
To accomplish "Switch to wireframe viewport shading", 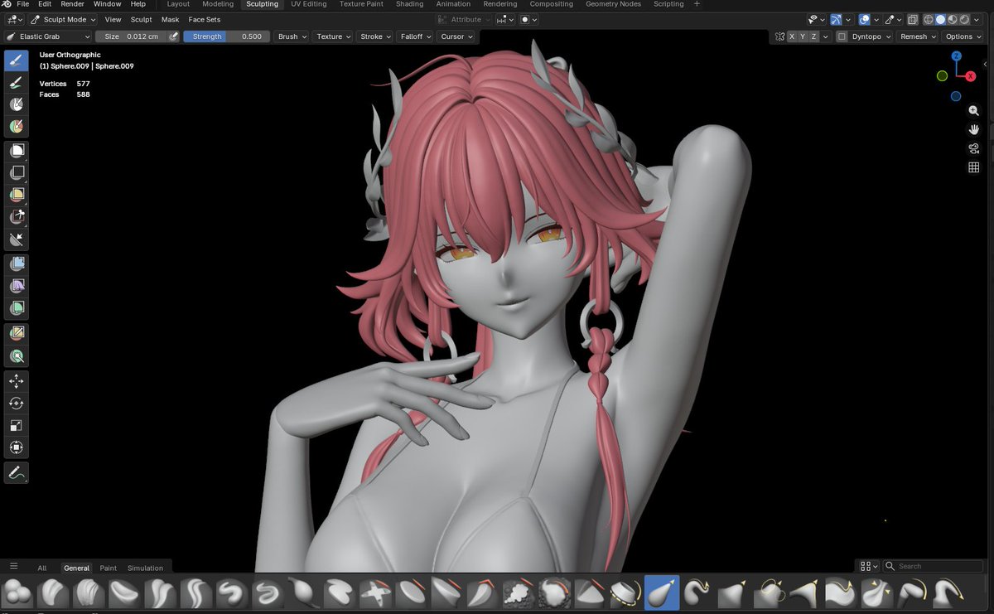I will (x=929, y=20).
